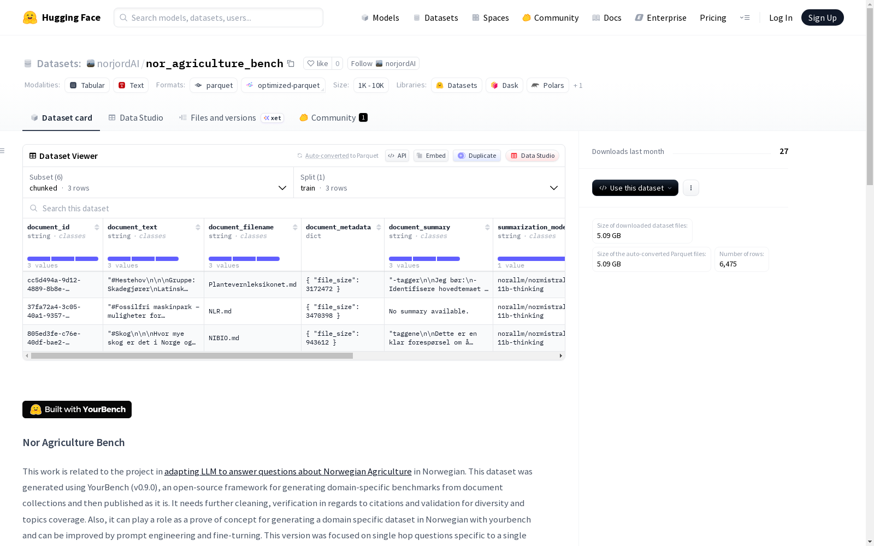Viewport: 874px width, 546px height.
Task: Click the like count 0
Action: tap(337, 63)
